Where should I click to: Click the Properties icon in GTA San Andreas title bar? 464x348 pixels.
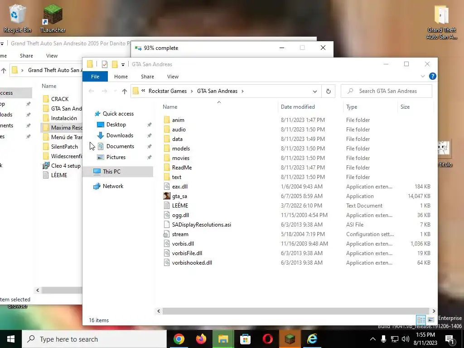click(x=105, y=64)
